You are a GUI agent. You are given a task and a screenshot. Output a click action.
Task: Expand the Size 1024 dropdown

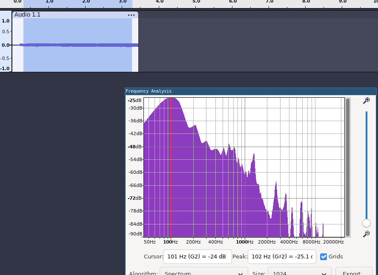point(299,272)
